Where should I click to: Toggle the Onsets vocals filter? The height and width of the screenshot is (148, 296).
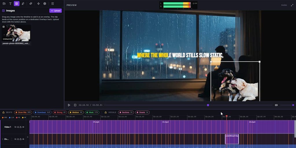(142, 112)
